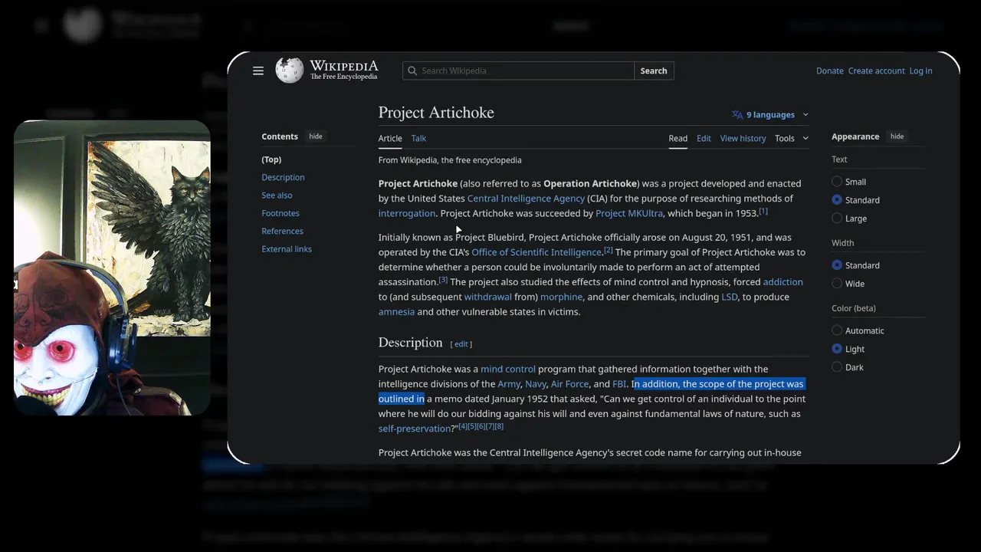Switch to the Article tab
The height and width of the screenshot is (552, 981).
[x=390, y=139]
